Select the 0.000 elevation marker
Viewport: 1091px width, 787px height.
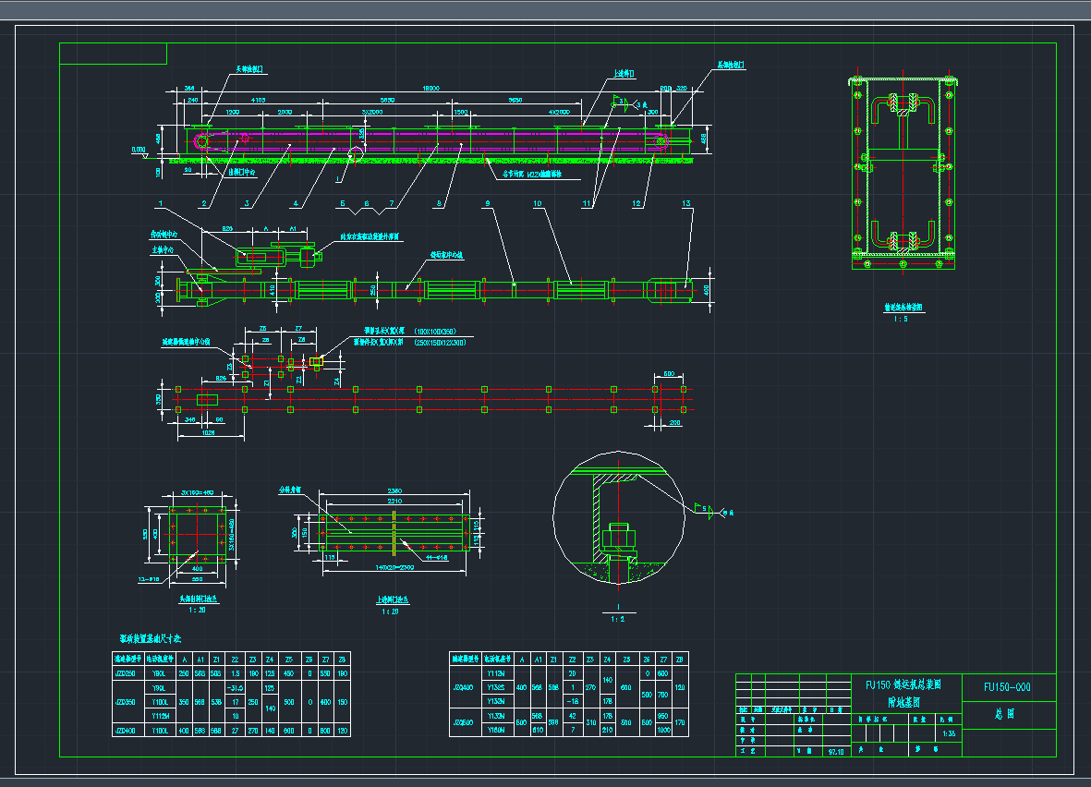point(139,148)
